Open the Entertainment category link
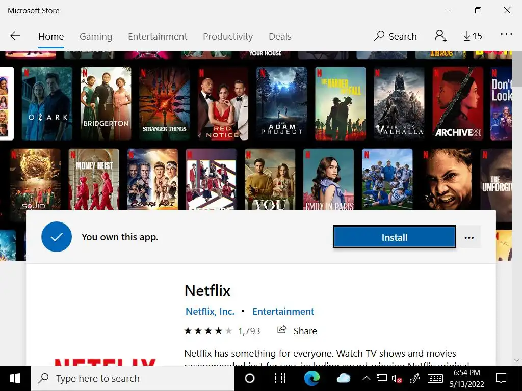 click(283, 311)
